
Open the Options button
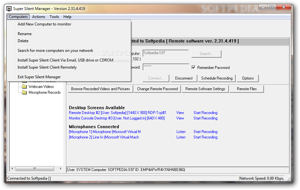pyautogui.click(x=248, y=78)
